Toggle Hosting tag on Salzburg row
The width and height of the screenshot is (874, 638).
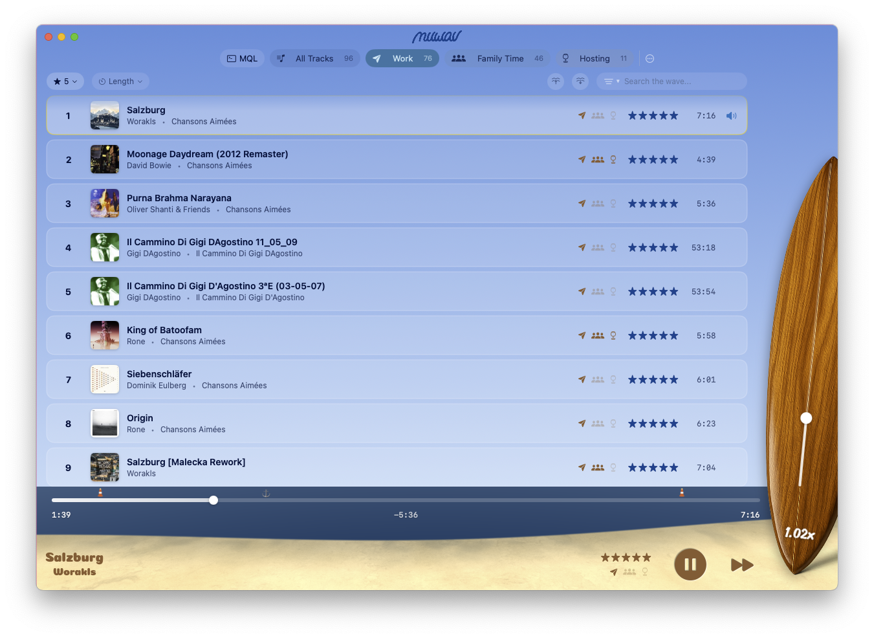coord(613,116)
